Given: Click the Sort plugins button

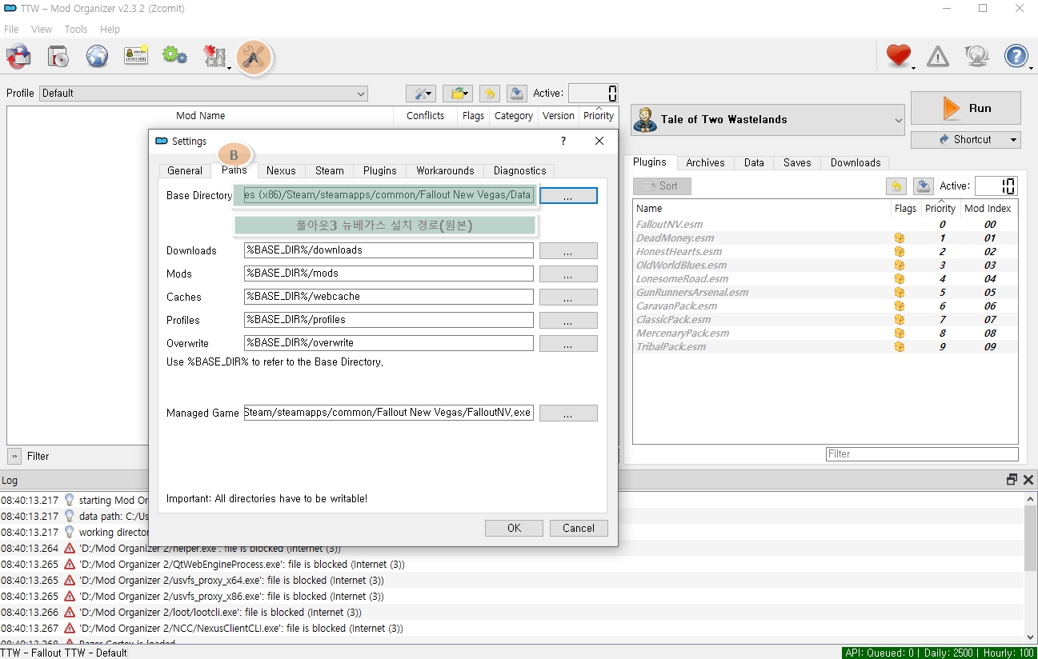Looking at the screenshot, I should [662, 186].
